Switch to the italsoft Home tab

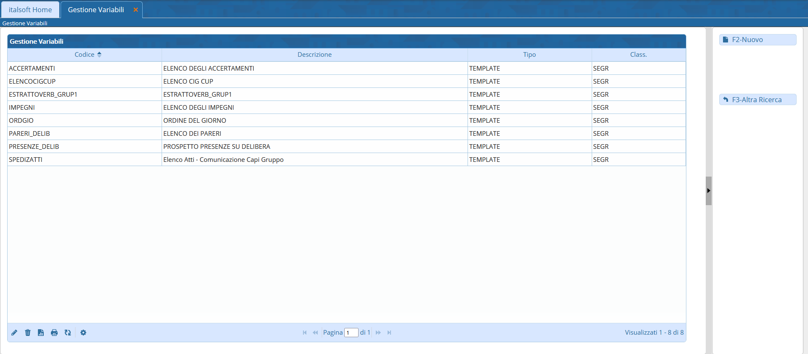(30, 10)
